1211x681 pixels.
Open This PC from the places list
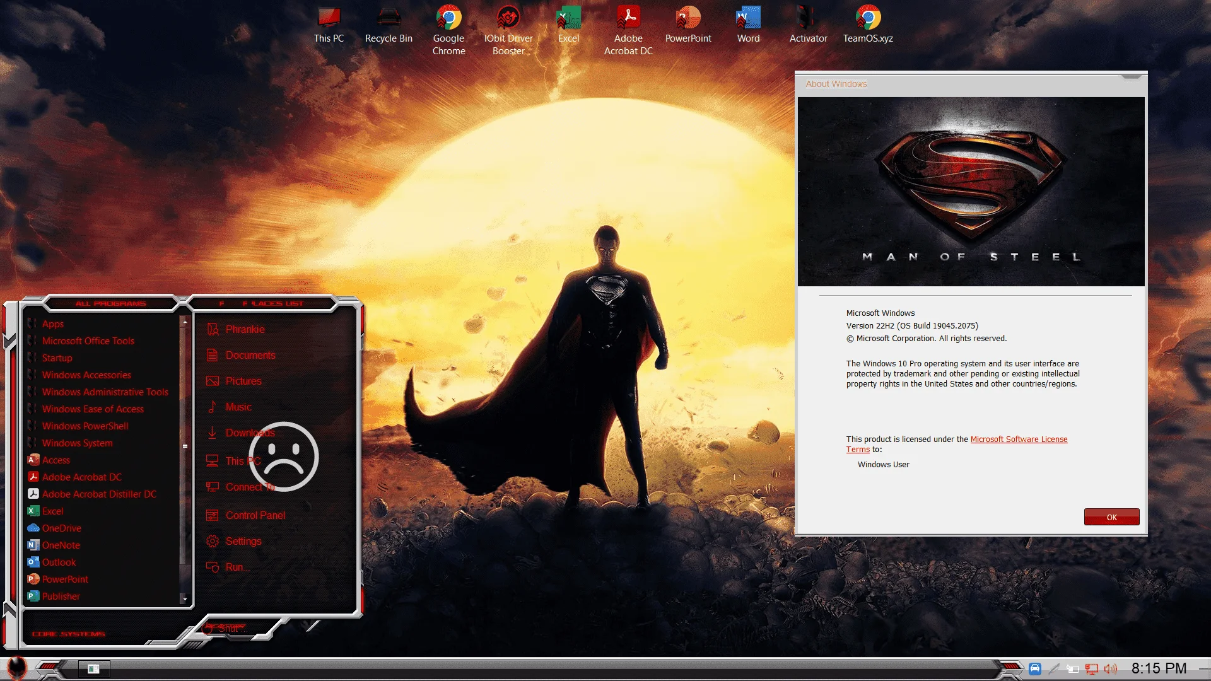tap(233, 461)
